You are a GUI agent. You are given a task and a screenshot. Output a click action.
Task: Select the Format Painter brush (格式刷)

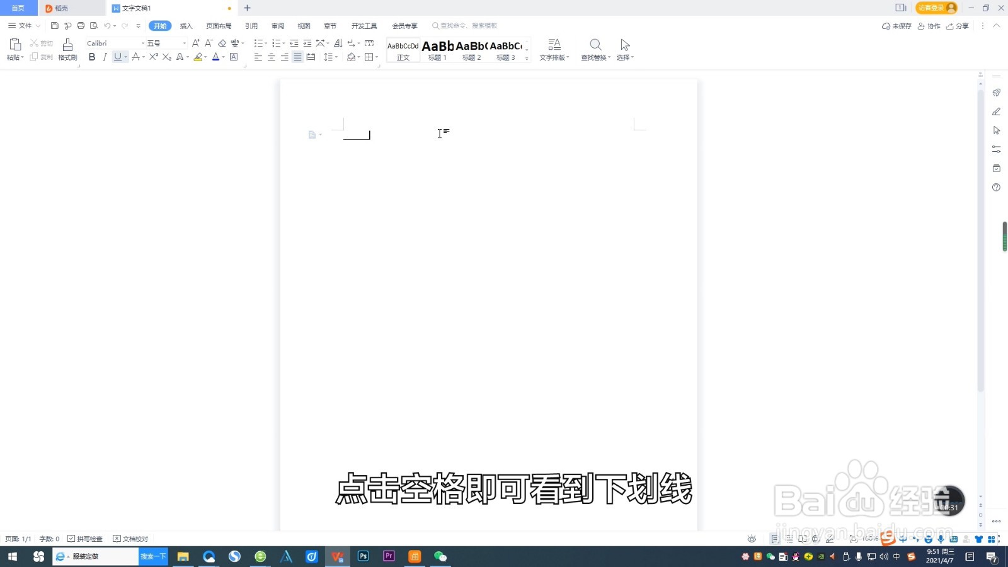(67, 49)
